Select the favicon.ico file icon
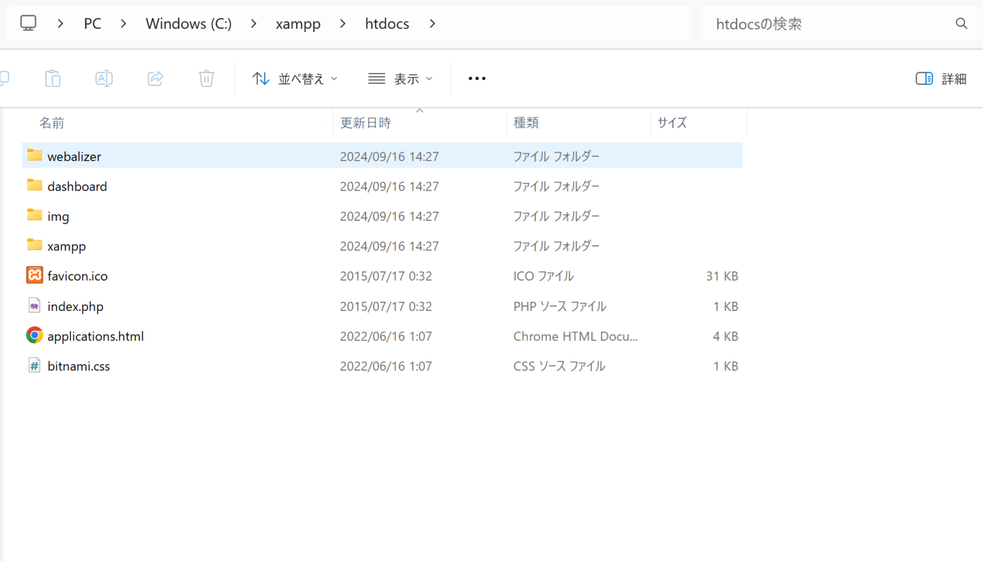 coord(35,276)
